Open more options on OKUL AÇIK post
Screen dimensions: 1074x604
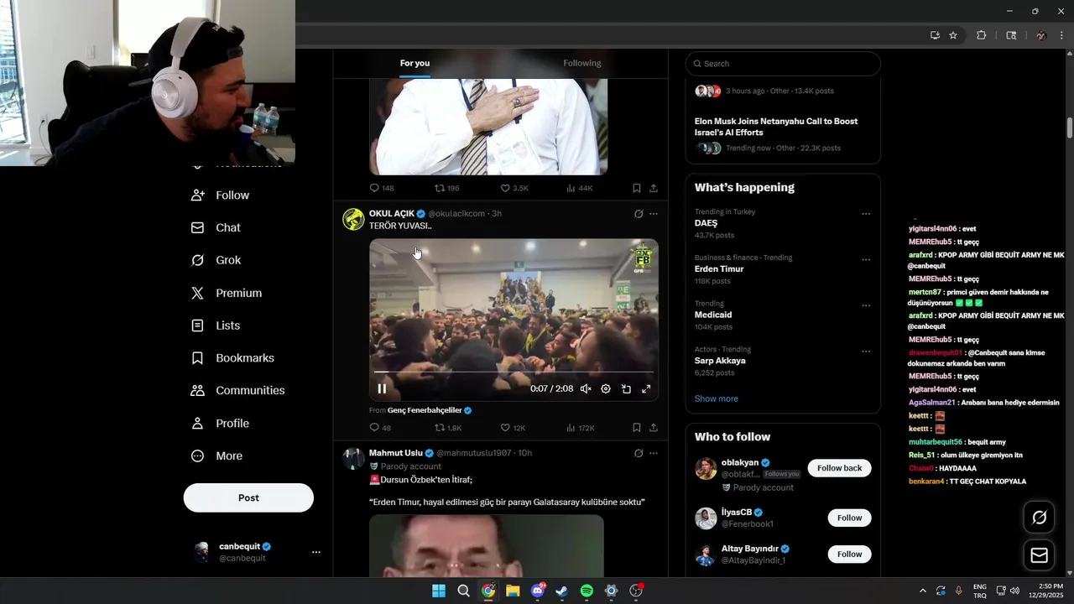pos(654,214)
